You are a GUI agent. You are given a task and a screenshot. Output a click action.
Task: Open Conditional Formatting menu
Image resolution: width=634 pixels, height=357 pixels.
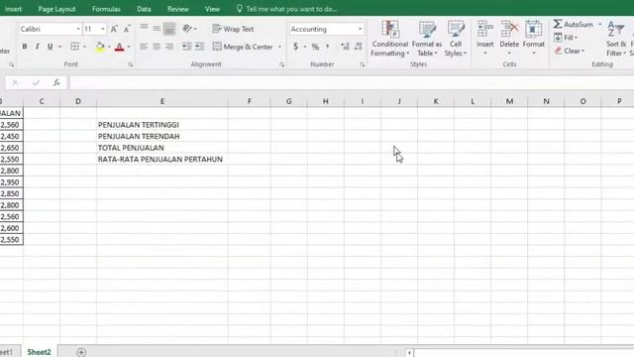pos(389,39)
